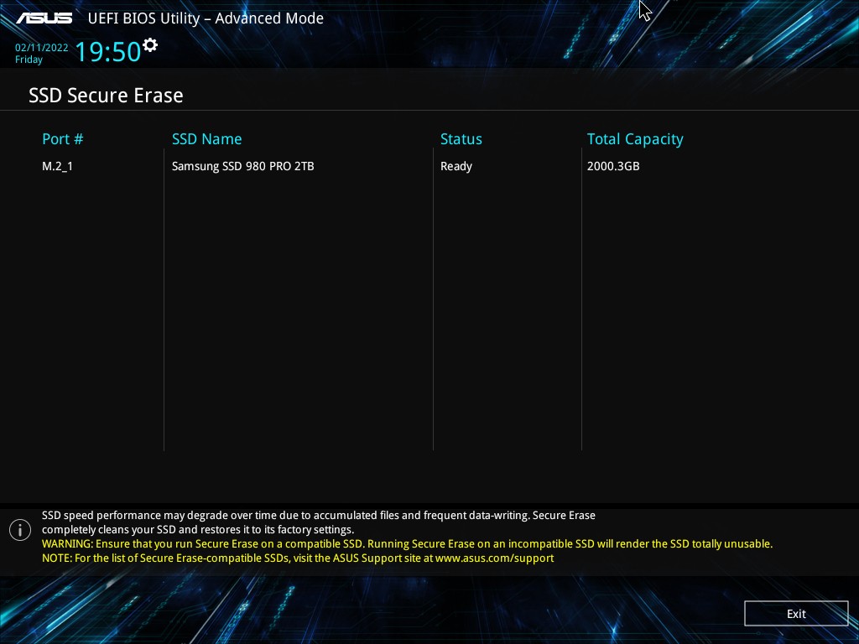The image size is (859, 644).
Task: Click the Status column header
Action: click(461, 139)
